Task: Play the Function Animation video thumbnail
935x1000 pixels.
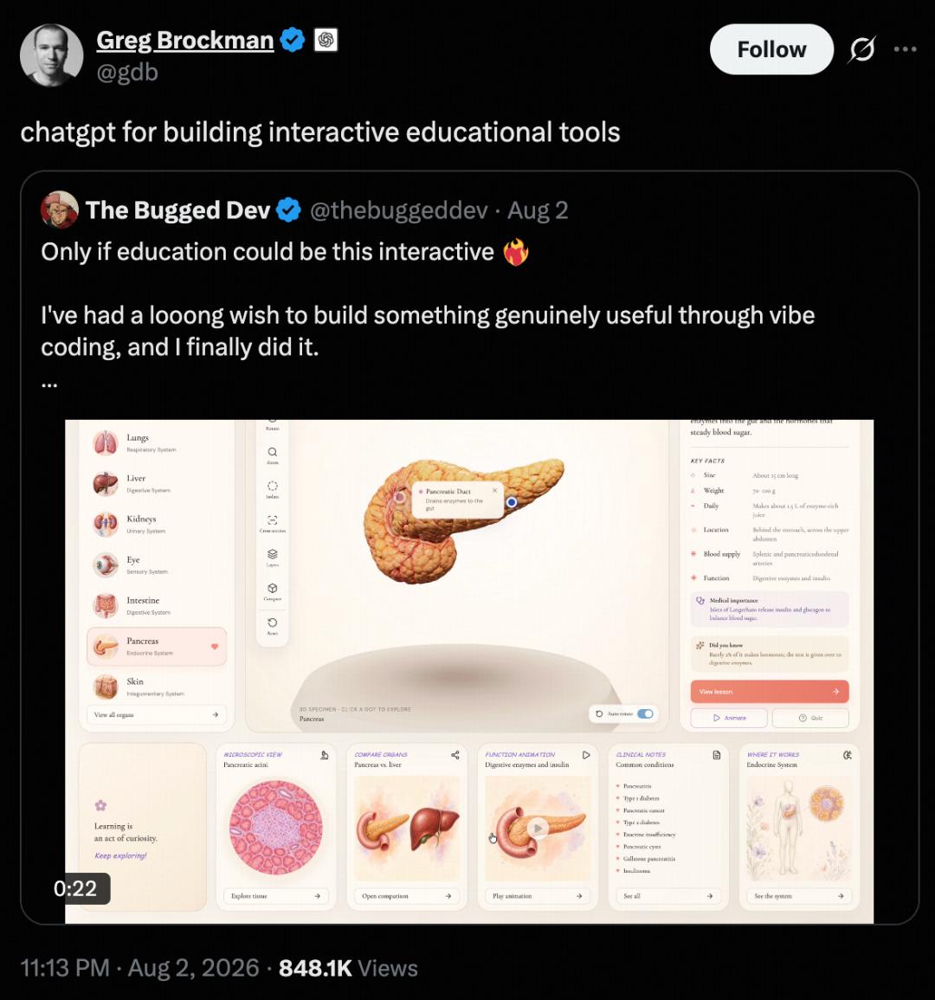Action: pyautogui.click(x=538, y=828)
